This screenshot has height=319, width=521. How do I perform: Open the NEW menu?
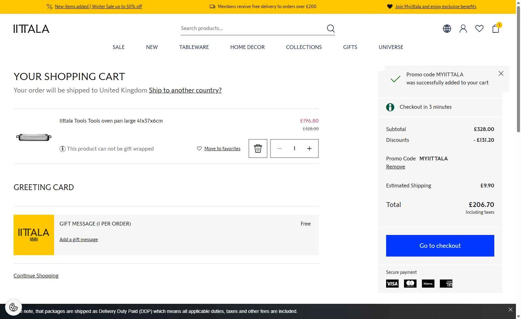(x=152, y=47)
